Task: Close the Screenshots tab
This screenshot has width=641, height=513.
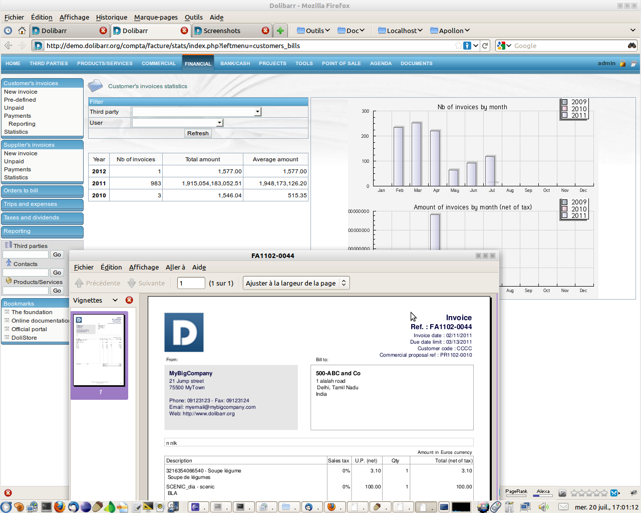Action: tap(265, 31)
